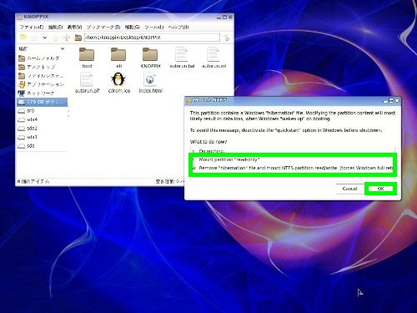Select the cdrom.ico penguin icon
This screenshot has width=417, height=313.
(x=118, y=79)
